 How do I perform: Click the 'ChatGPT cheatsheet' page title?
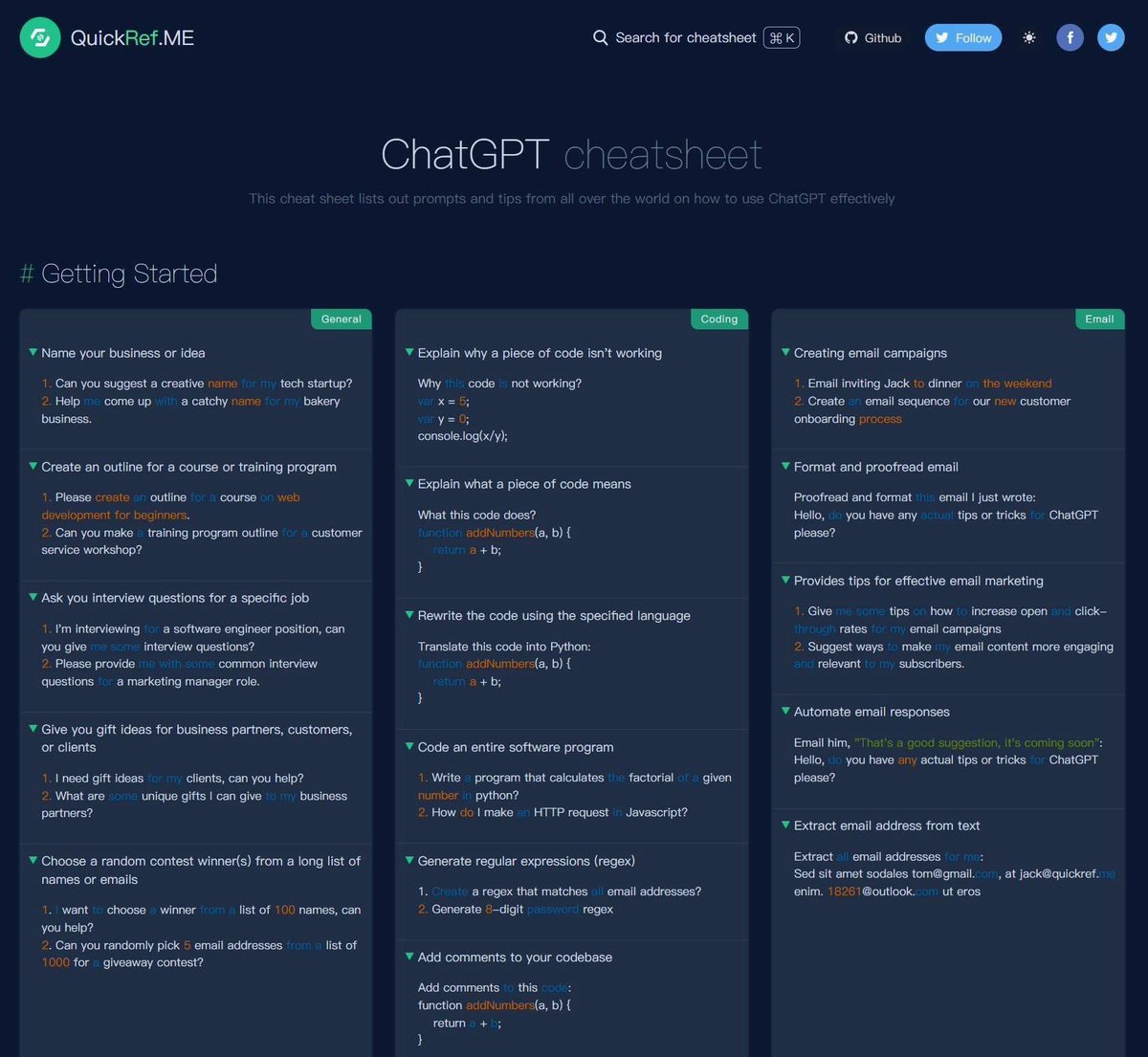(x=571, y=154)
